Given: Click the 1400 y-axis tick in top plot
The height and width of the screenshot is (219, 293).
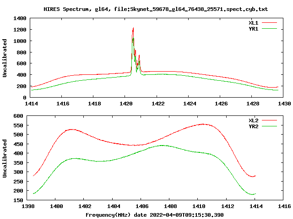Looking at the screenshot, I should (x=20, y=18).
